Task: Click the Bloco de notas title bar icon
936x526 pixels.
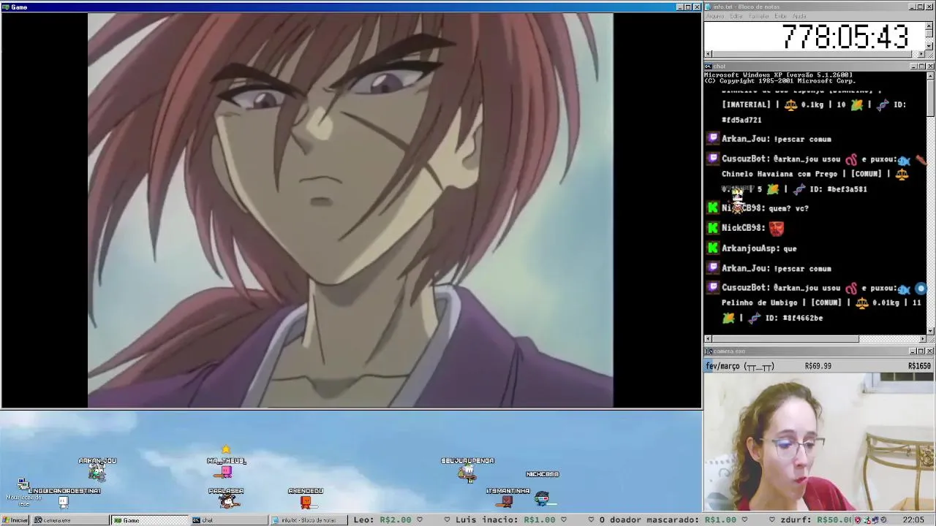Action: click(x=709, y=7)
